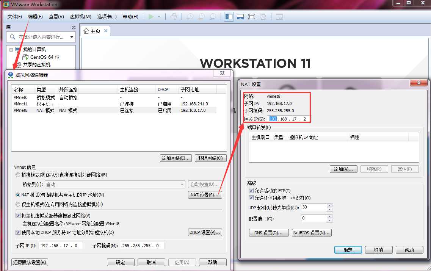The height and width of the screenshot is (271, 431).
Task: Click the take snapshot toolbar icon
Action: (190, 17)
